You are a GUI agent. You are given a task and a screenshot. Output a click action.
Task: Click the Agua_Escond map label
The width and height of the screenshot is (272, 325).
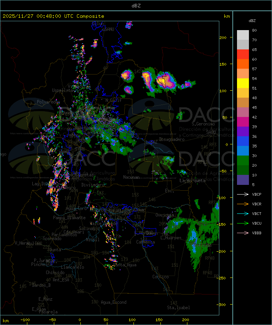coord(113,302)
